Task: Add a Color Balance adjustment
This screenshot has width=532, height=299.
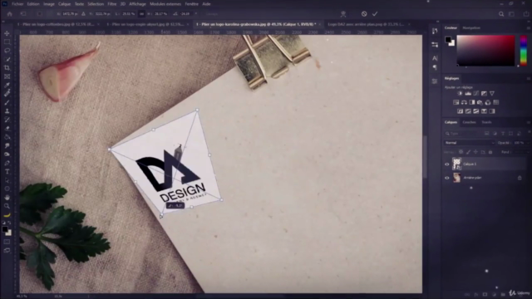Action: click(x=464, y=102)
